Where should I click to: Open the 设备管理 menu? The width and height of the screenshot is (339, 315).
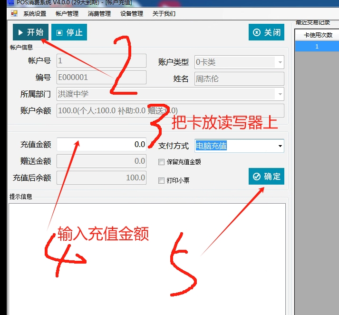coord(132,14)
